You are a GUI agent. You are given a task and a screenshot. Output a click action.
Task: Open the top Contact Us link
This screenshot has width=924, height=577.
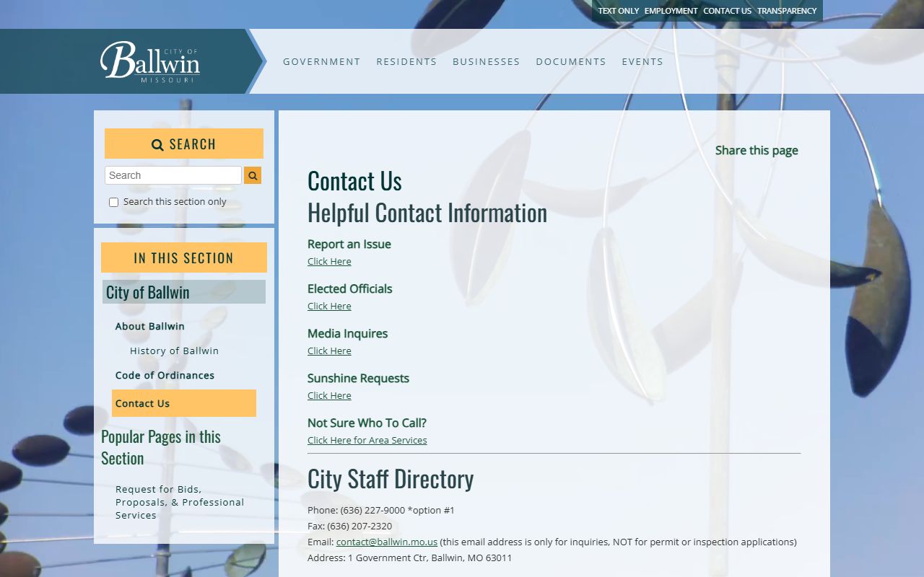tap(728, 11)
